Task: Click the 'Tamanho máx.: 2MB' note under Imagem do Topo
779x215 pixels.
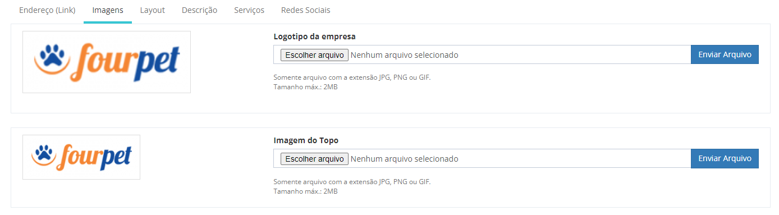Action: pos(305,191)
